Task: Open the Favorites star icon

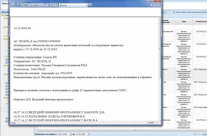Action: [x=155, y=5]
